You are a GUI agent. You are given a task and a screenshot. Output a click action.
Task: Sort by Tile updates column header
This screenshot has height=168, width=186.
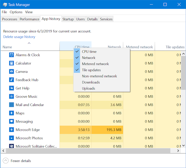[170, 46]
